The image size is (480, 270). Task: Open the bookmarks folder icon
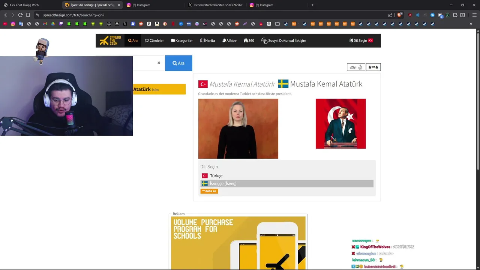pos(277,24)
